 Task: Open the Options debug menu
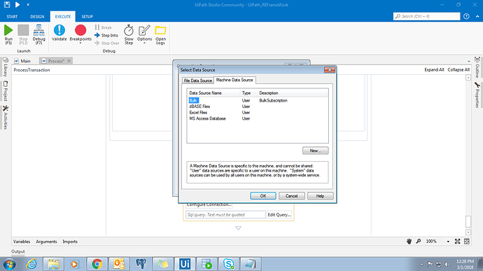144,34
